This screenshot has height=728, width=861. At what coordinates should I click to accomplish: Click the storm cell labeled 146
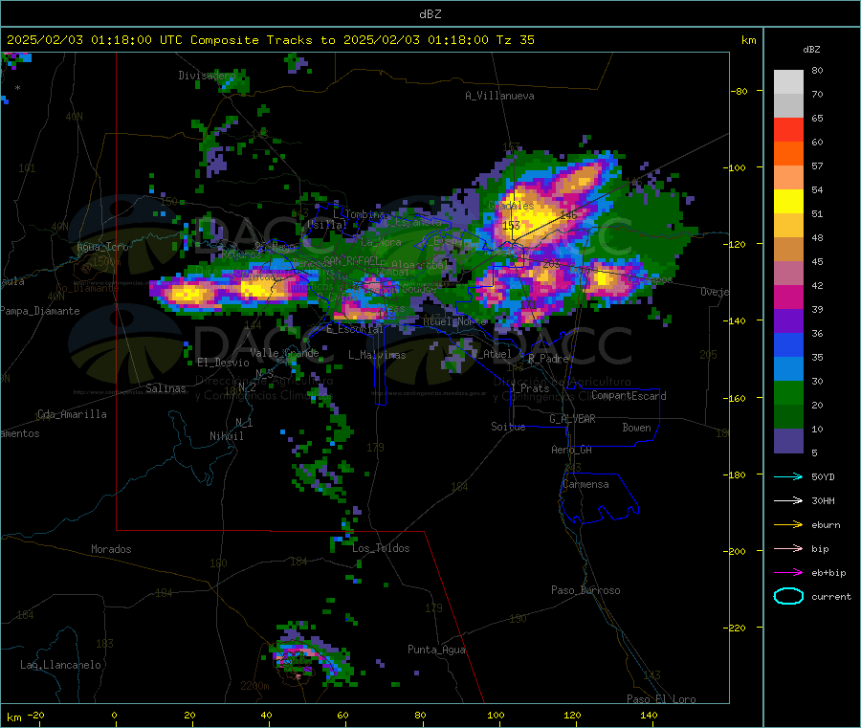[568, 215]
